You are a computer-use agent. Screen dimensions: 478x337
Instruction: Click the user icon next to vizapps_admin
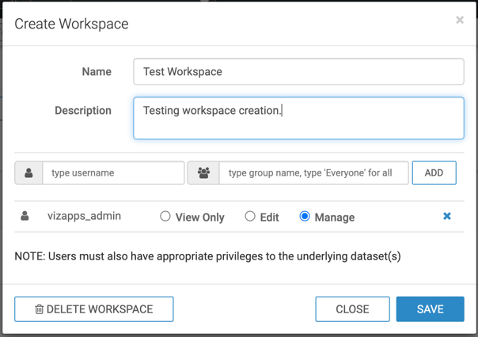tap(25, 216)
